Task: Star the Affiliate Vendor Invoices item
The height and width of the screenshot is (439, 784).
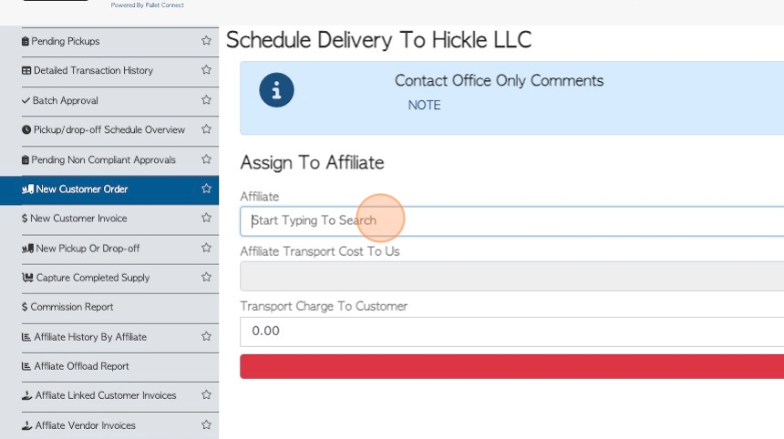Action: pyautogui.click(x=206, y=425)
